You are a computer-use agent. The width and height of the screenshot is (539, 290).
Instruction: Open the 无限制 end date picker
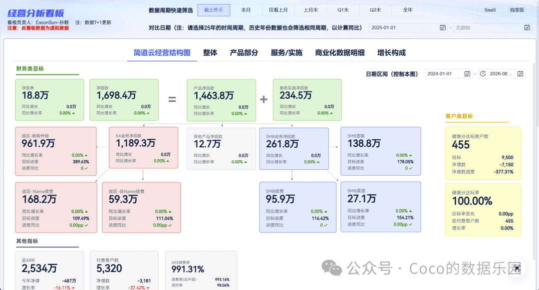click(492, 27)
